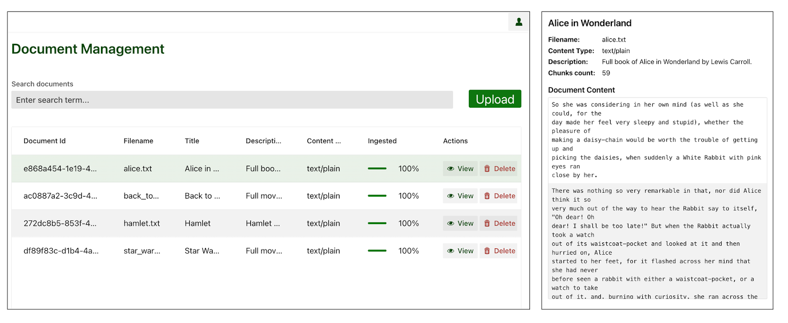788x323 pixels.
Task: Sort by Filename column header
Action: [138, 141]
